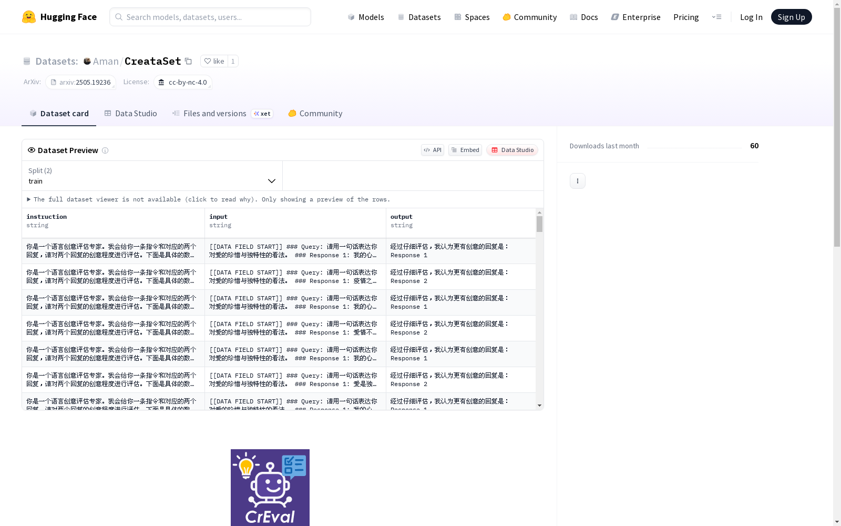Click the page vertical scrollbar thumb
Image resolution: width=841 pixels, height=526 pixels.
[x=837, y=126]
